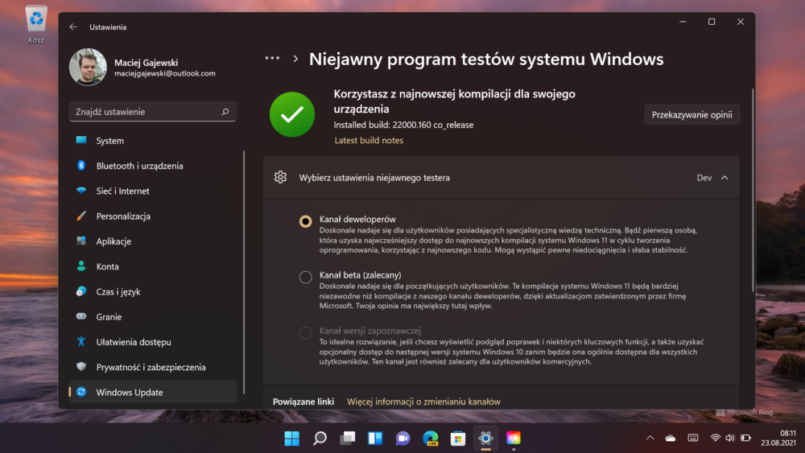Open the Teams Chat taskbar icon
The image size is (805, 453).
[403, 439]
